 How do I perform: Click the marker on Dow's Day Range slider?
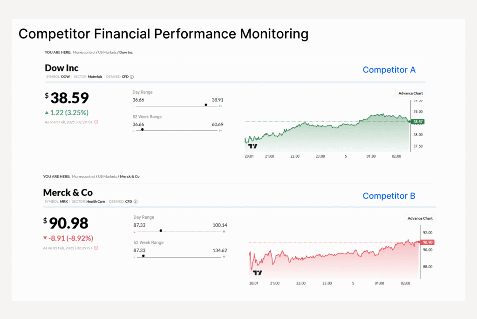point(206,105)
